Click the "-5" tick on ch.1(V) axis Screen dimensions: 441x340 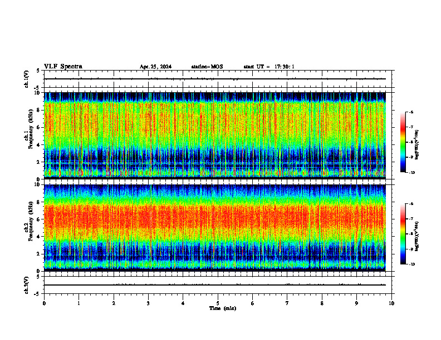pyautogui.click(x=37, y=88)
